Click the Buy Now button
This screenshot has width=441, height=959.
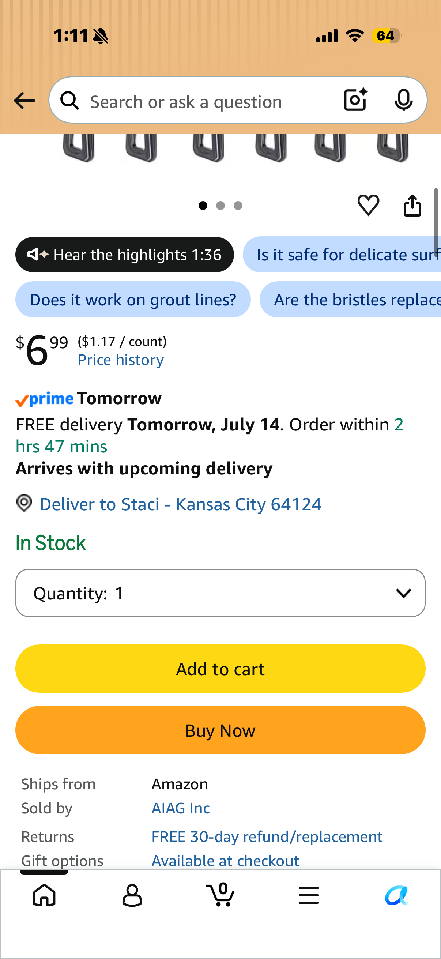pos(220,730)
